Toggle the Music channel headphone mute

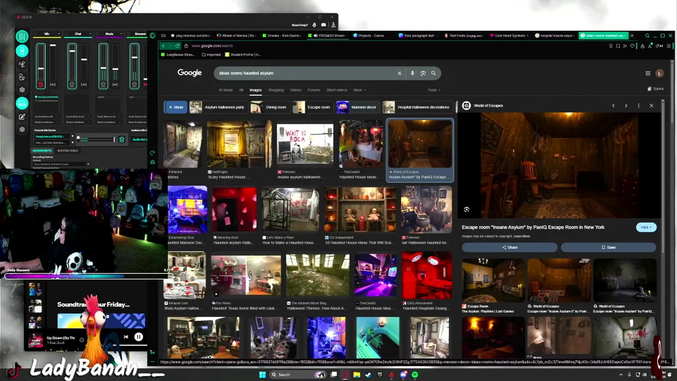click(103, 85)
